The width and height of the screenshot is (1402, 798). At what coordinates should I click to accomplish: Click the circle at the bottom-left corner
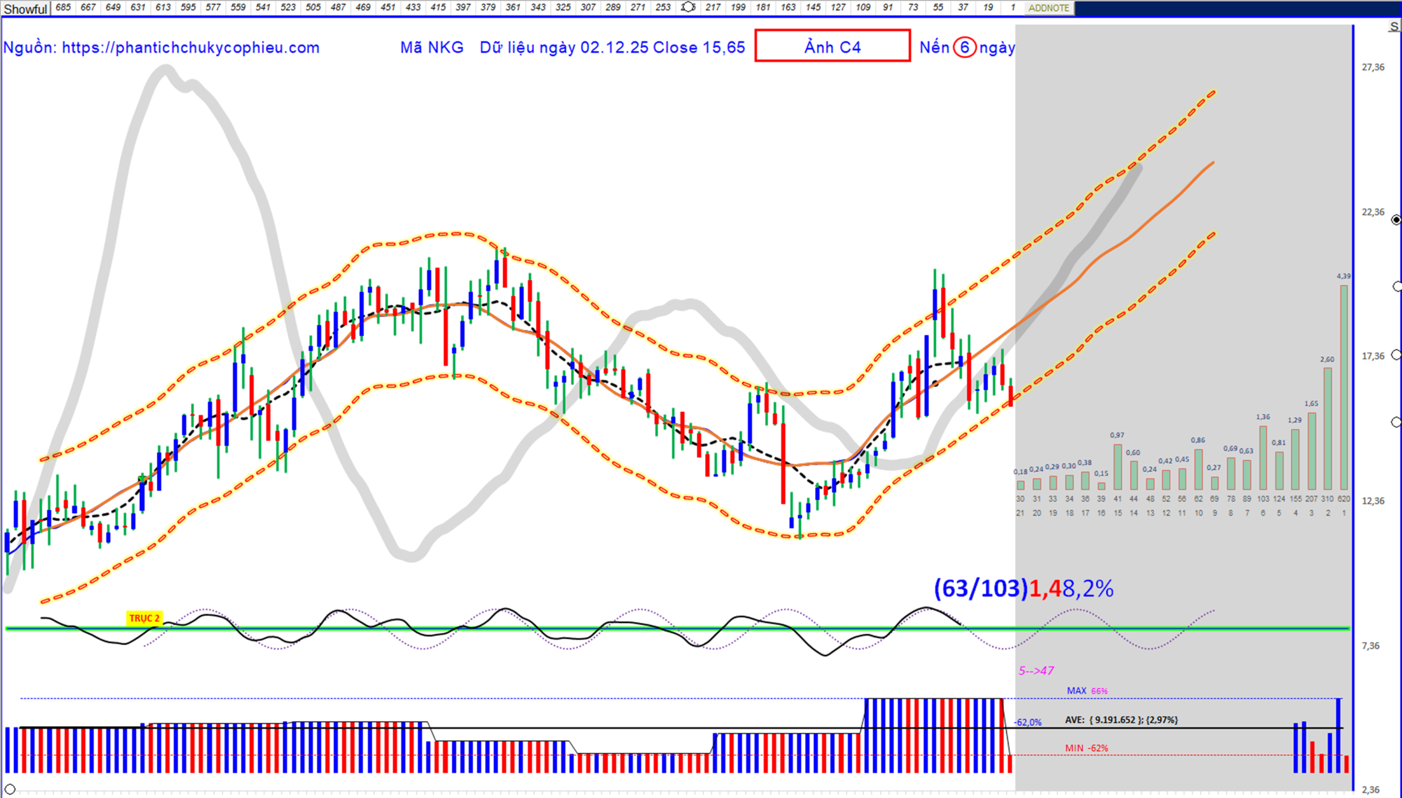click(10, 789)
